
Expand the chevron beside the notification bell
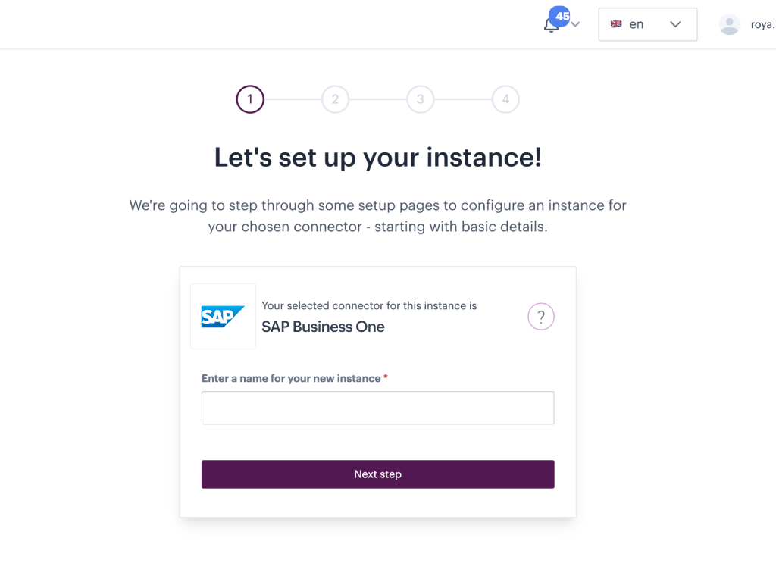coord(576,24)
